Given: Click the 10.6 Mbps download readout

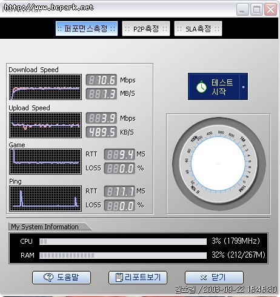Looking at the screenshot, I should click(x=101, y=80).
